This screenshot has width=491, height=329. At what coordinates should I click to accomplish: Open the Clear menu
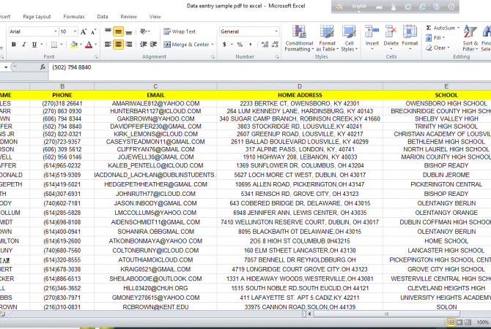(438, 48)
